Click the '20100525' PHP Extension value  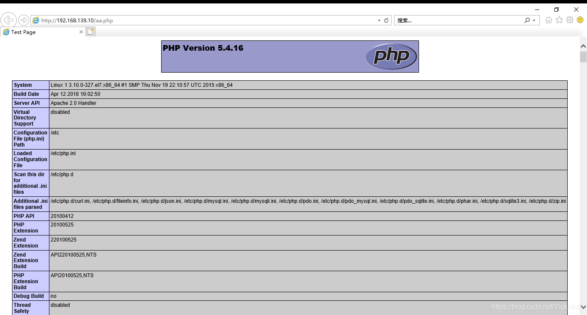coord(62,225)
